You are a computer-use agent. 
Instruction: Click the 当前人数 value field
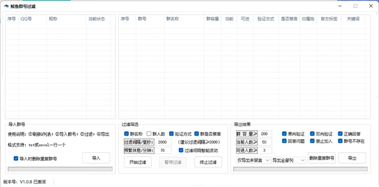click(265, 142)
